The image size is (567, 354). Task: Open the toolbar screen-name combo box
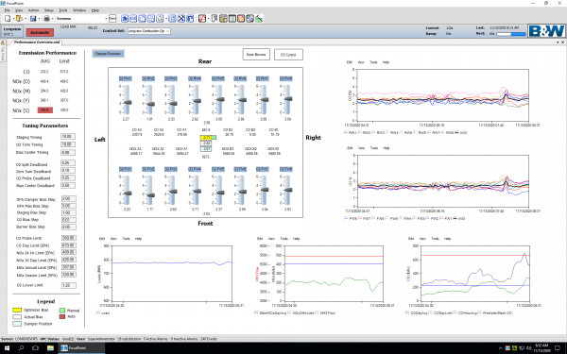81,19
